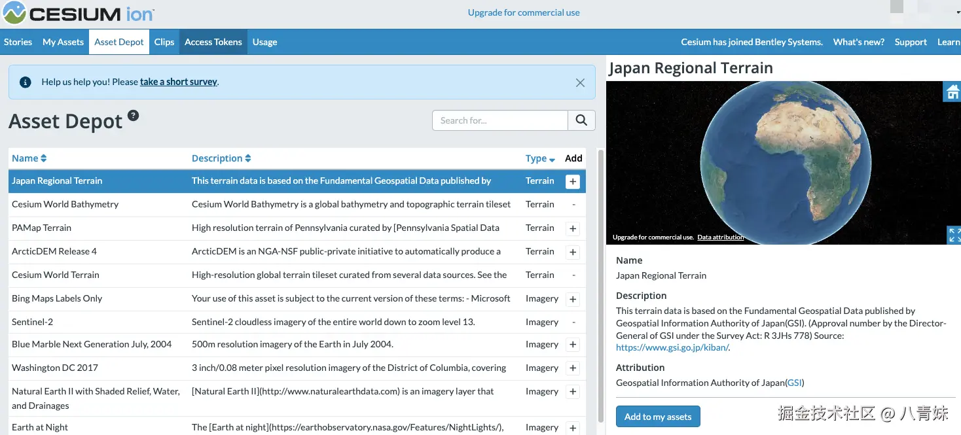Click Data attribution link in viewer
The width and height of the screenshot is (961, 435).
tap(721, 237)
